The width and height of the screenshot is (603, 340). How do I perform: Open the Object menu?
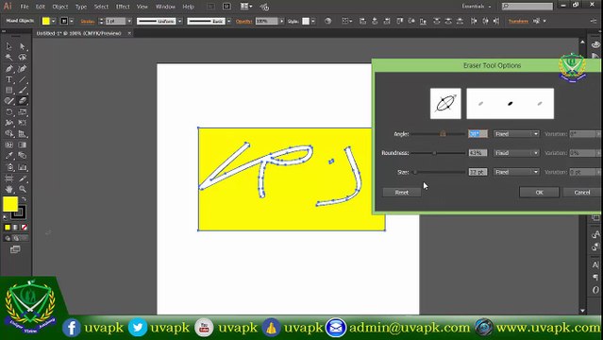(x=60, y=7)
